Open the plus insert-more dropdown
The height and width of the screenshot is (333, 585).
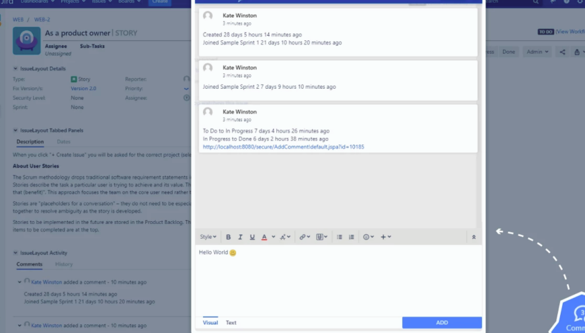pos(386,237)
